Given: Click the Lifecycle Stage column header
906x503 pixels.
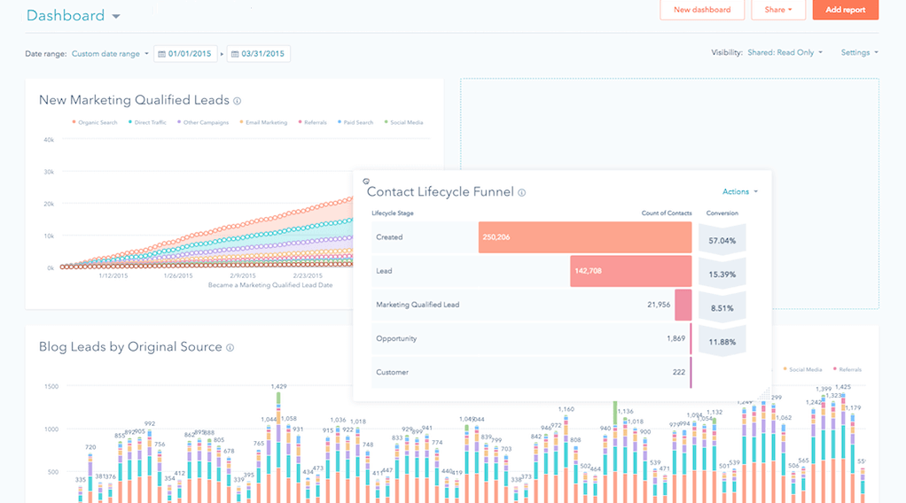Looking at the screenshot, I should click(x=393, y=213).
